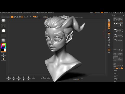
Task: Click the Move view icon on right shelf
Action: pyautogui.click(x=109, y=38)
